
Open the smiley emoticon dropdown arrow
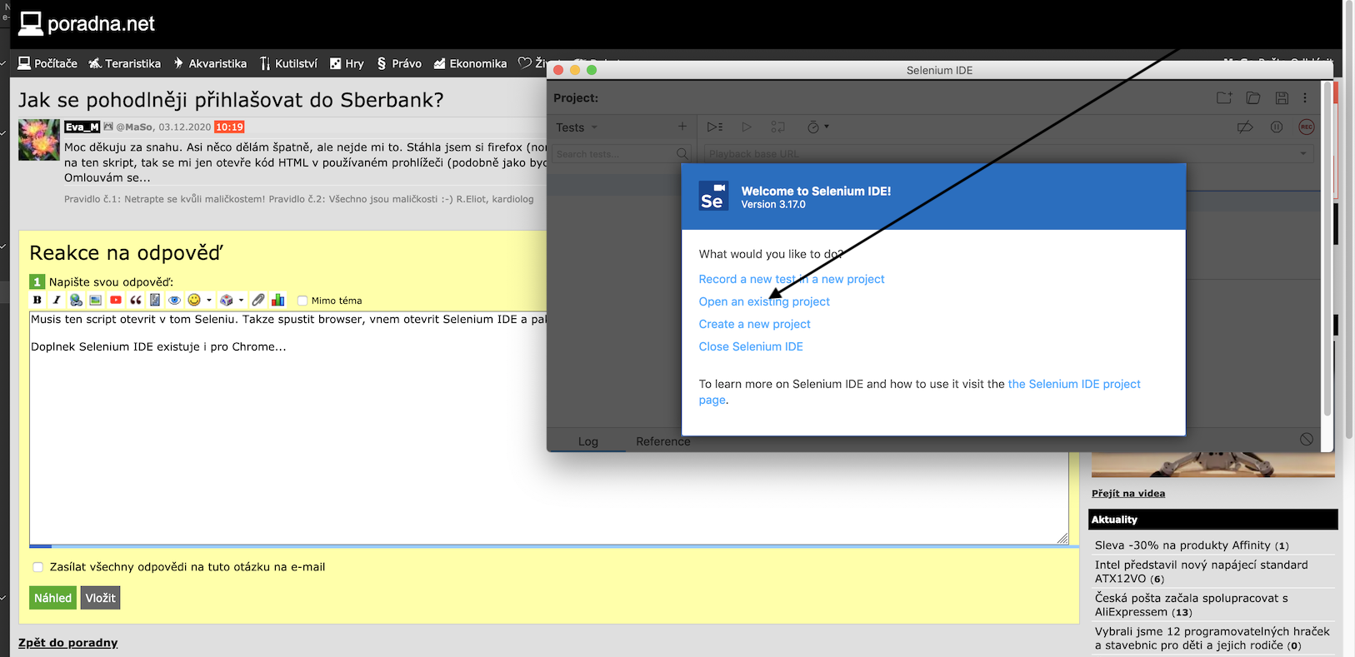point(209,301)
